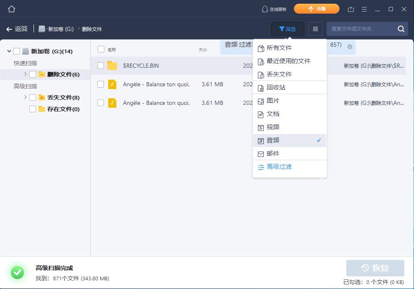This screenshot has width=414, height=289.
Task: Click the view options icon beside 筛选
Action: [315, 29]
